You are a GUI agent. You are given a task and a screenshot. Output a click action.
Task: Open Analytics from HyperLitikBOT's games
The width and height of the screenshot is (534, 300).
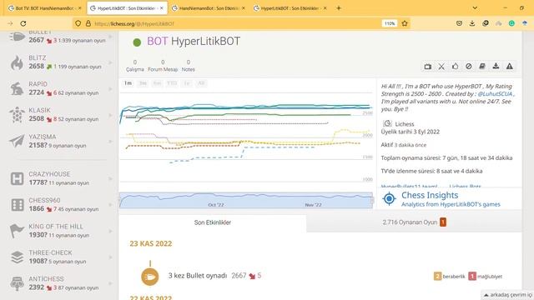pyautogui.click(x=451, y=204)
